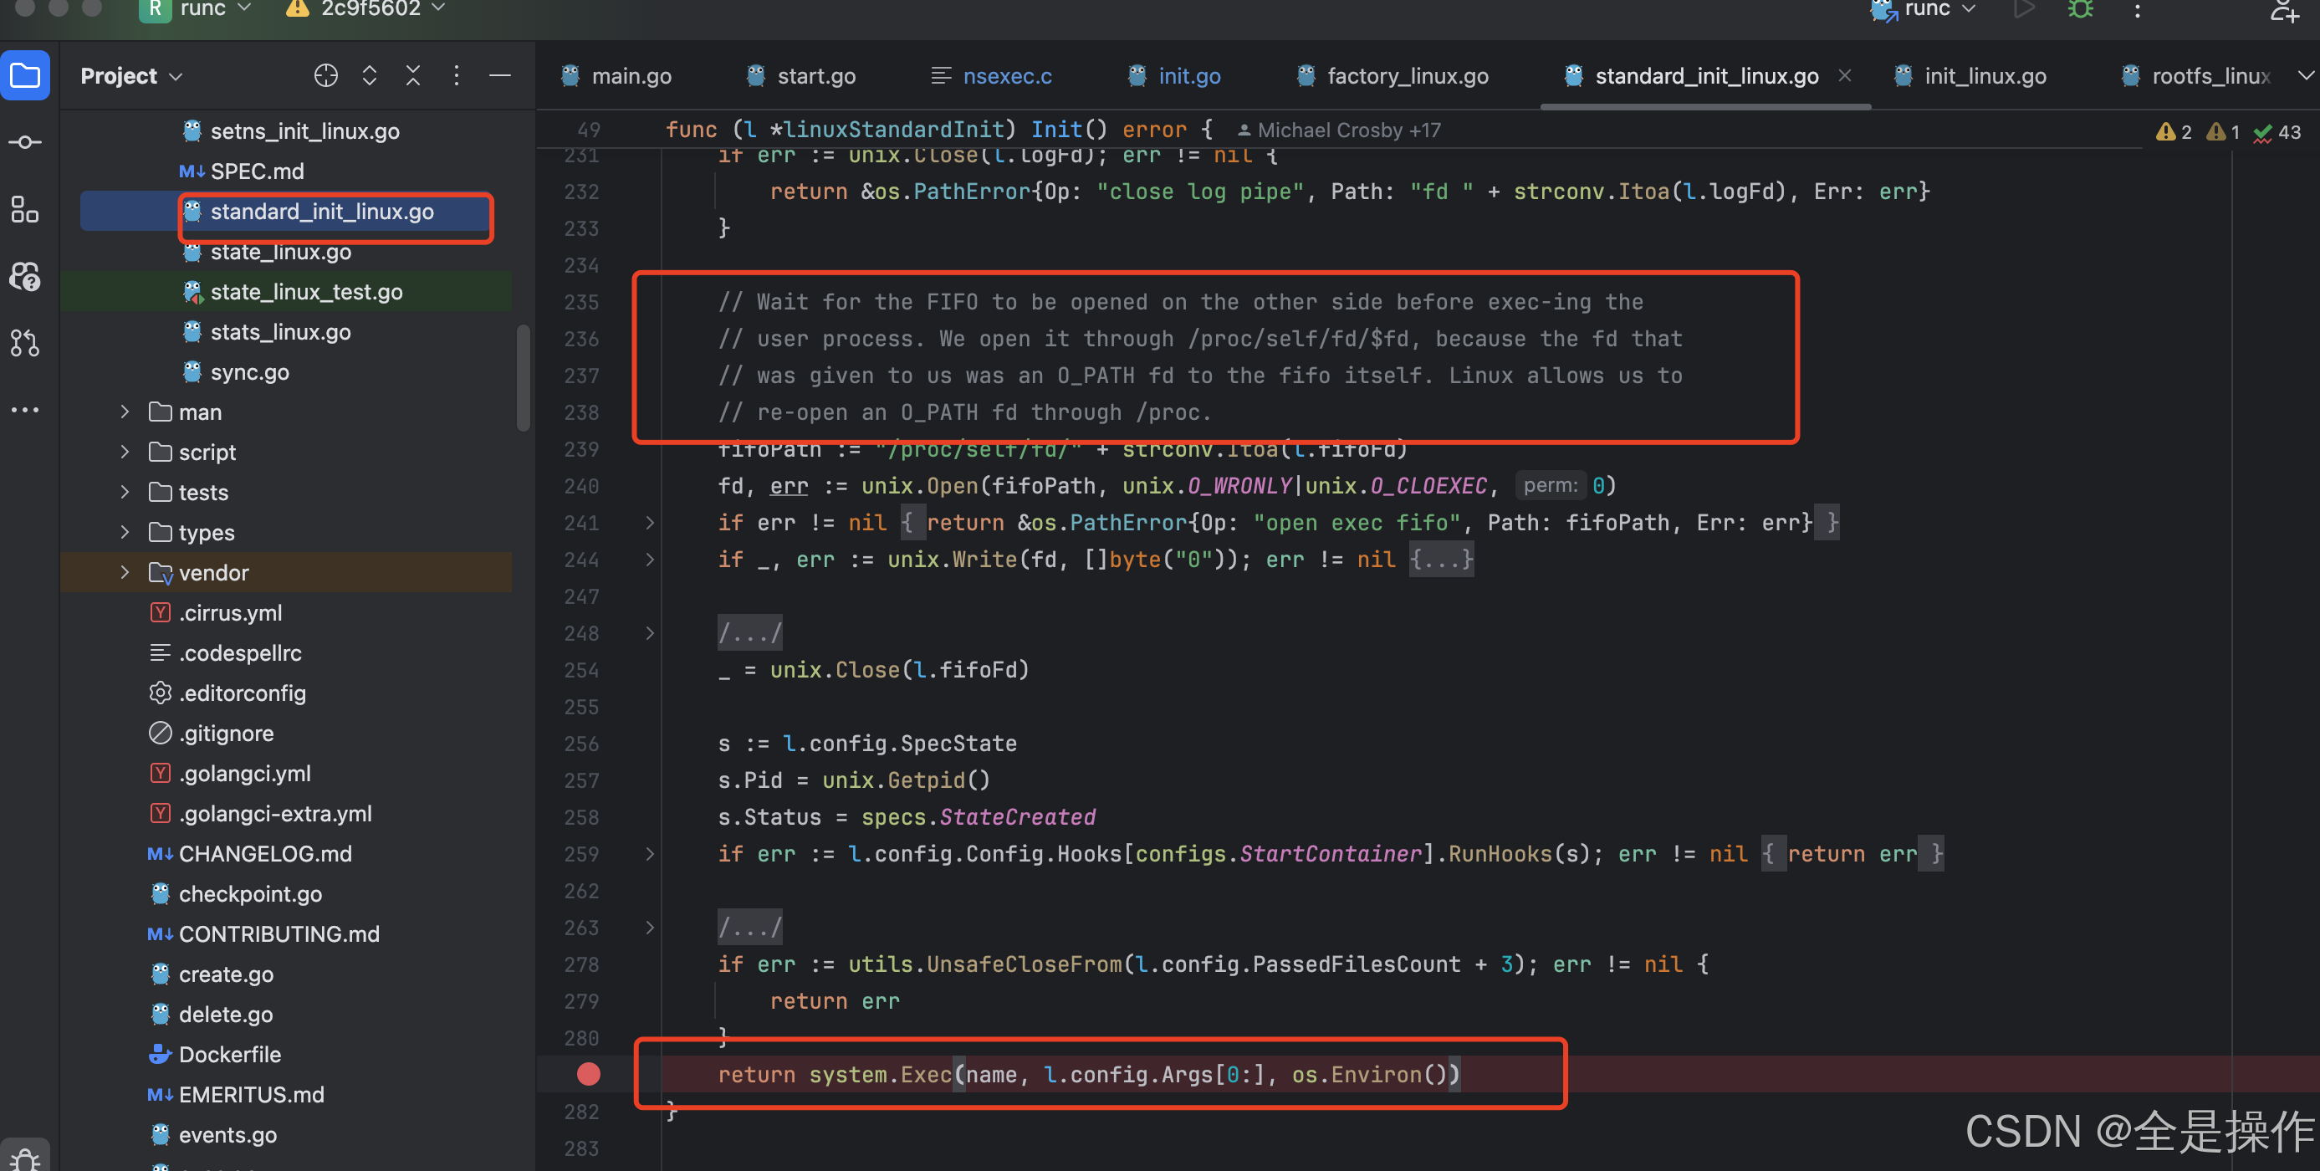Viewport: 2320px width, 1171px height.
Task: Expand the tests folder
Action: (125, 493)
